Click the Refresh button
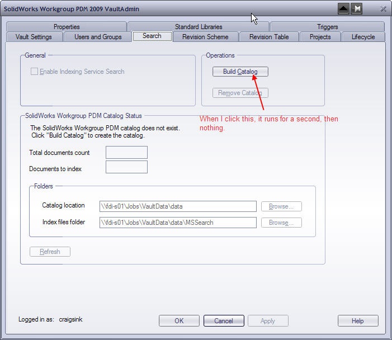The image size is (392, 340). tap(50, 252)
